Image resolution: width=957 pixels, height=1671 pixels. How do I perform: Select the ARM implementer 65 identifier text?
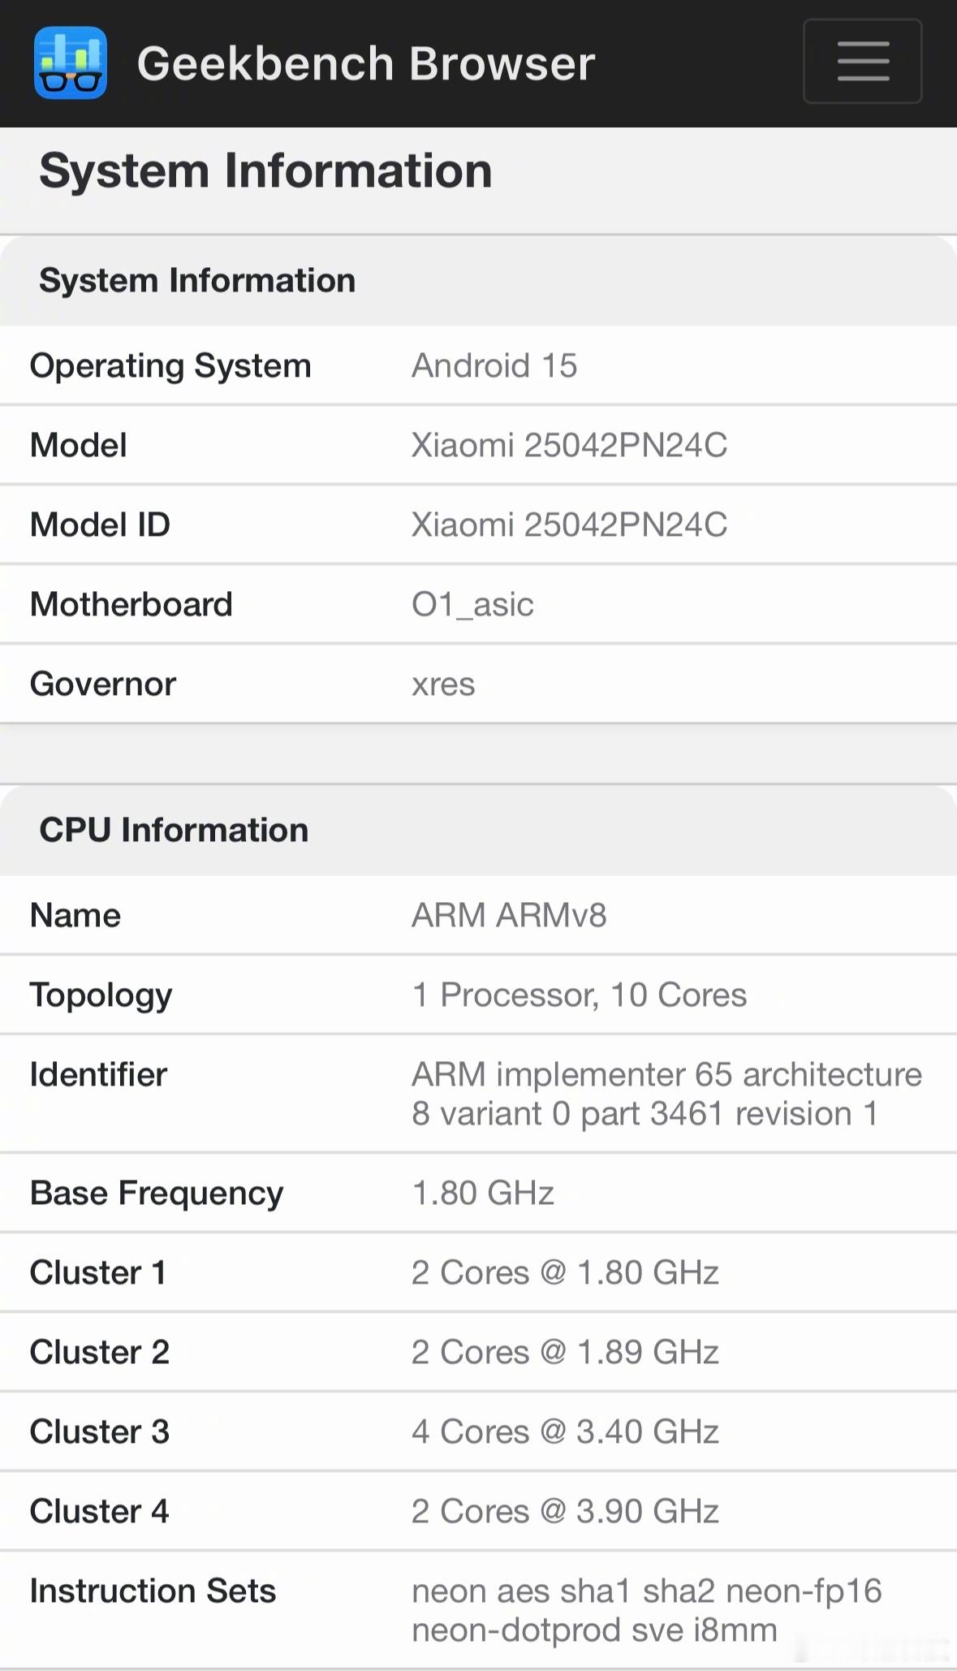(666, 1094)
